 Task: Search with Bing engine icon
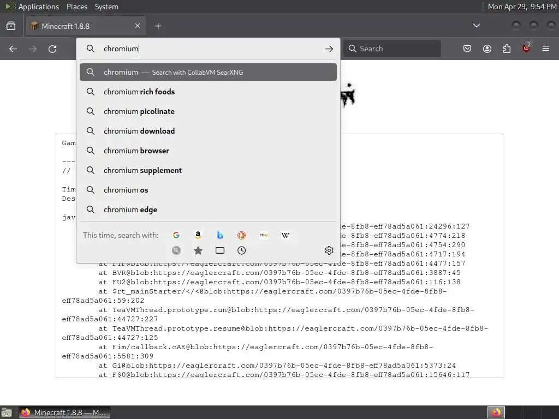coord(220,235)
